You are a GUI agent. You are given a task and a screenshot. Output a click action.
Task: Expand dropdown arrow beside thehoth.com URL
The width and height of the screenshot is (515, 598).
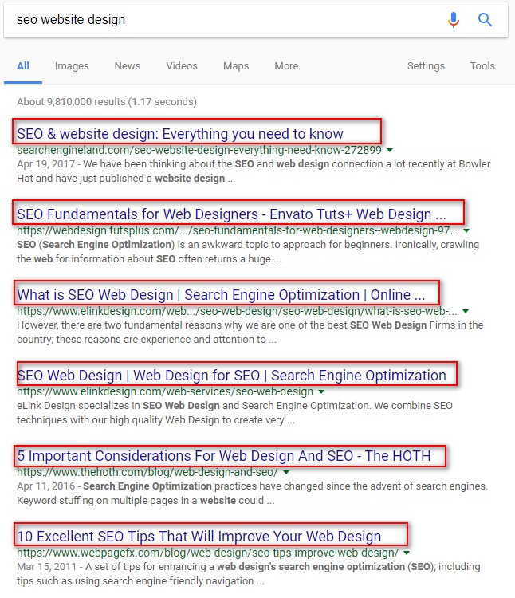pyautogui.click(x=286, y=472)
